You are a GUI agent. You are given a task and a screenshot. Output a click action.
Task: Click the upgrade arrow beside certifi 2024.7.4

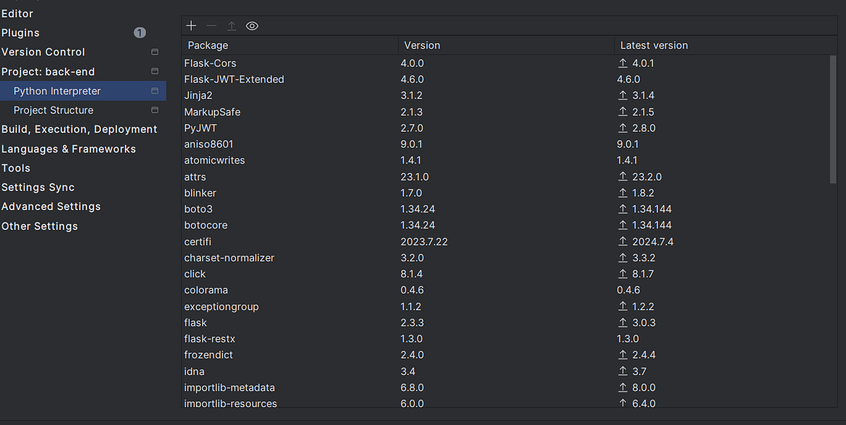(x=623, y=241)
